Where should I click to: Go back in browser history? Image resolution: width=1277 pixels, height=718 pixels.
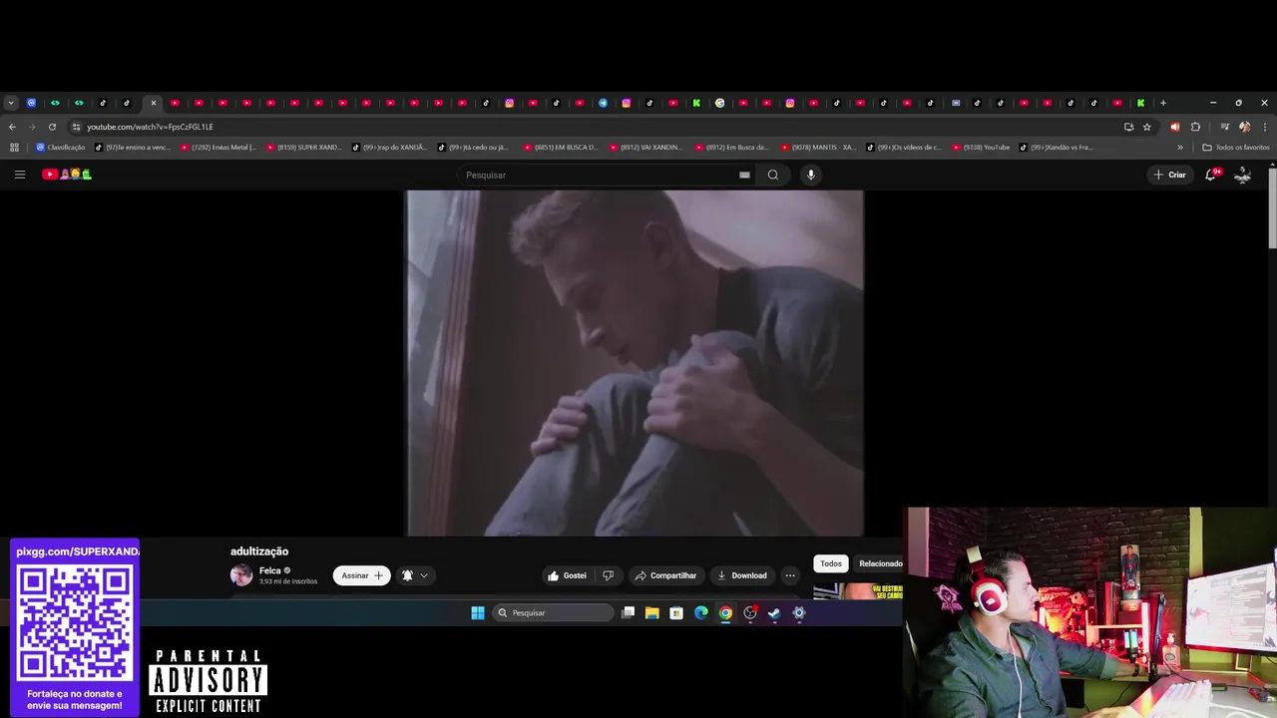point(12,127)
